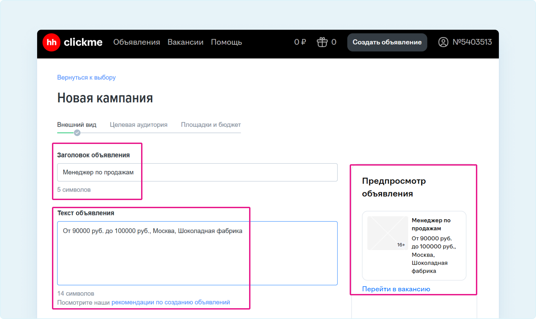Click the ad preview image placeholder
This screenshot has height=319, width=536.
[x=387, y=233]
